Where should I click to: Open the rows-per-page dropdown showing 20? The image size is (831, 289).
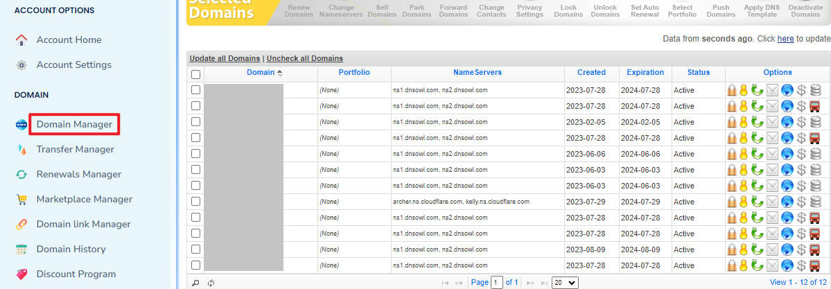tap(565, 283)
